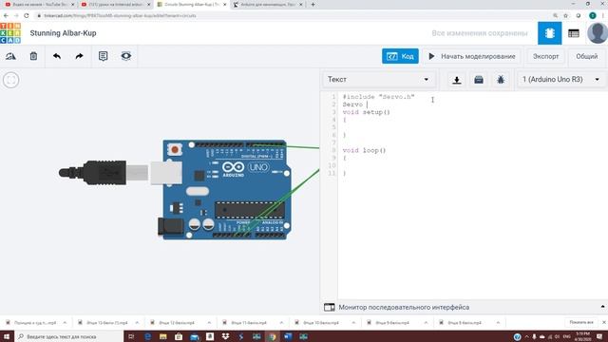Open chevron next to Яйца 11 download
This screenshot has height=342, width=608.
tap(281, 323)
